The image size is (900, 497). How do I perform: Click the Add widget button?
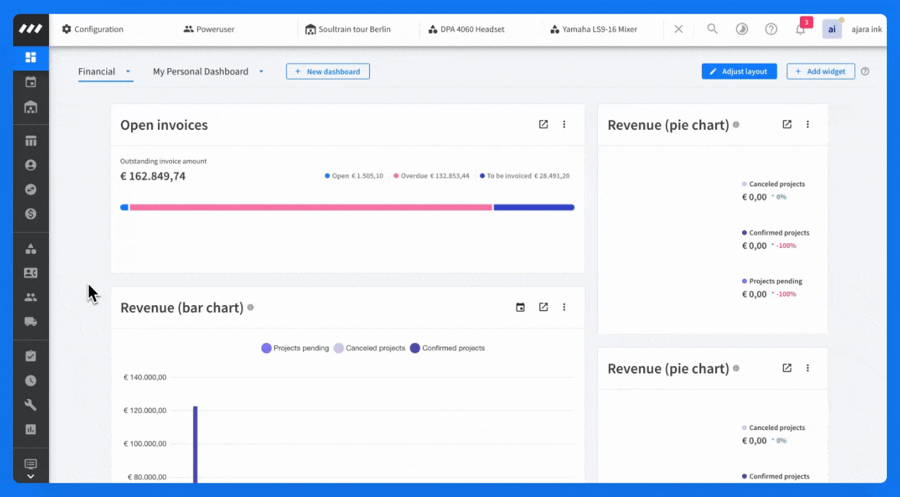pyautogui.click(x=821, y=71)
